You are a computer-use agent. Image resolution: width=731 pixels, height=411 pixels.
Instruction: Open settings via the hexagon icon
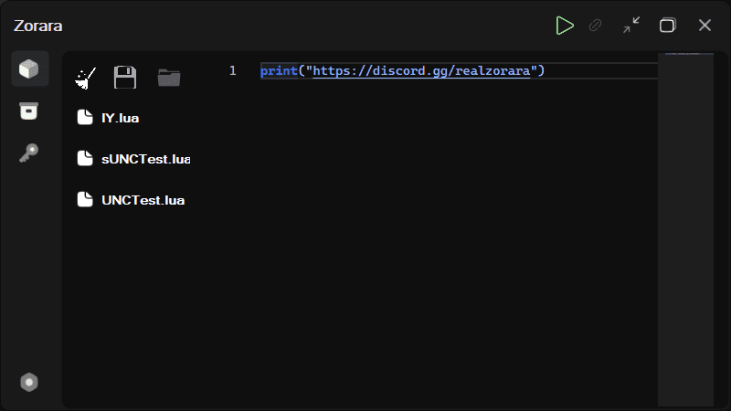tap(29, 382)
